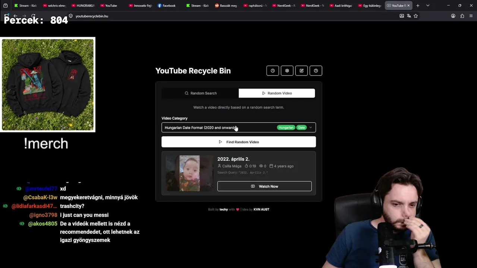Open the browser extensions icon

pos(462,16)
